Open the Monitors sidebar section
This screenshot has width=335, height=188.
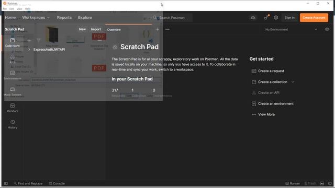13,108
